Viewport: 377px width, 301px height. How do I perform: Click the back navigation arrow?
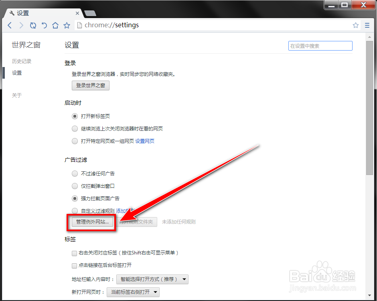[x=10, y=25]
